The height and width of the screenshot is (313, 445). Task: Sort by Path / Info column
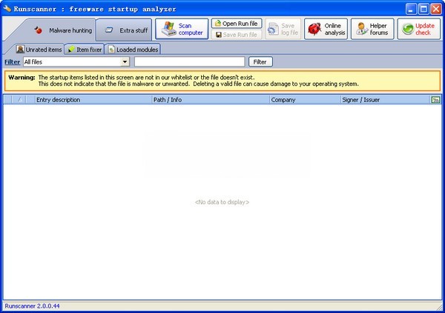pyautogui.click(x=210, y=99)
